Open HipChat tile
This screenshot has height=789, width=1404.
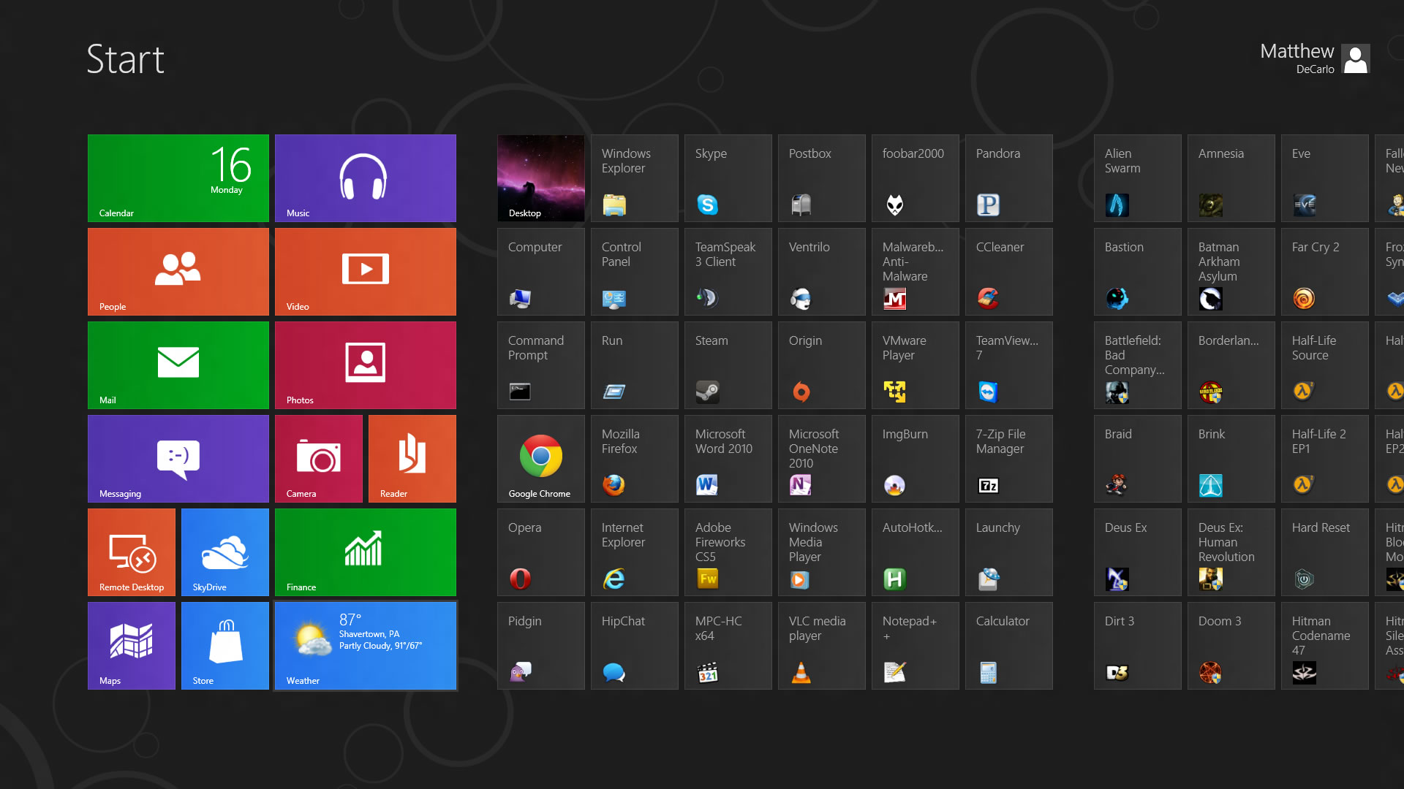(x=635, y=646)
